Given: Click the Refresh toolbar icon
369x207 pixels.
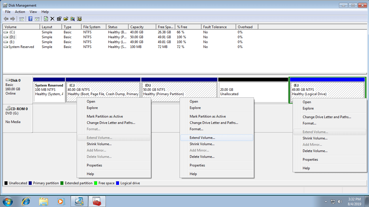Looking at the screenshot, I should click(x=46, y=19).
